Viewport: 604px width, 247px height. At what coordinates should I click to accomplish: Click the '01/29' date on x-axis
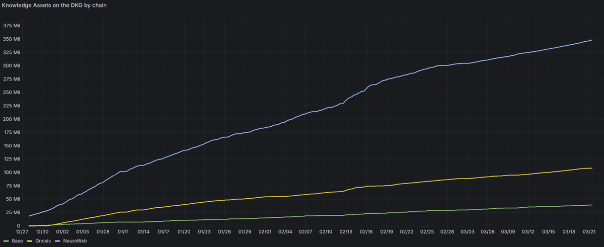pyautogui.click(x=245, y=232)
